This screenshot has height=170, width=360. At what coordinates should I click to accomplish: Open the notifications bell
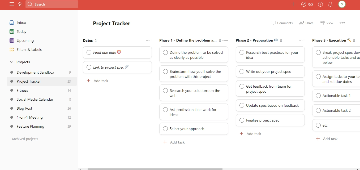330,4
